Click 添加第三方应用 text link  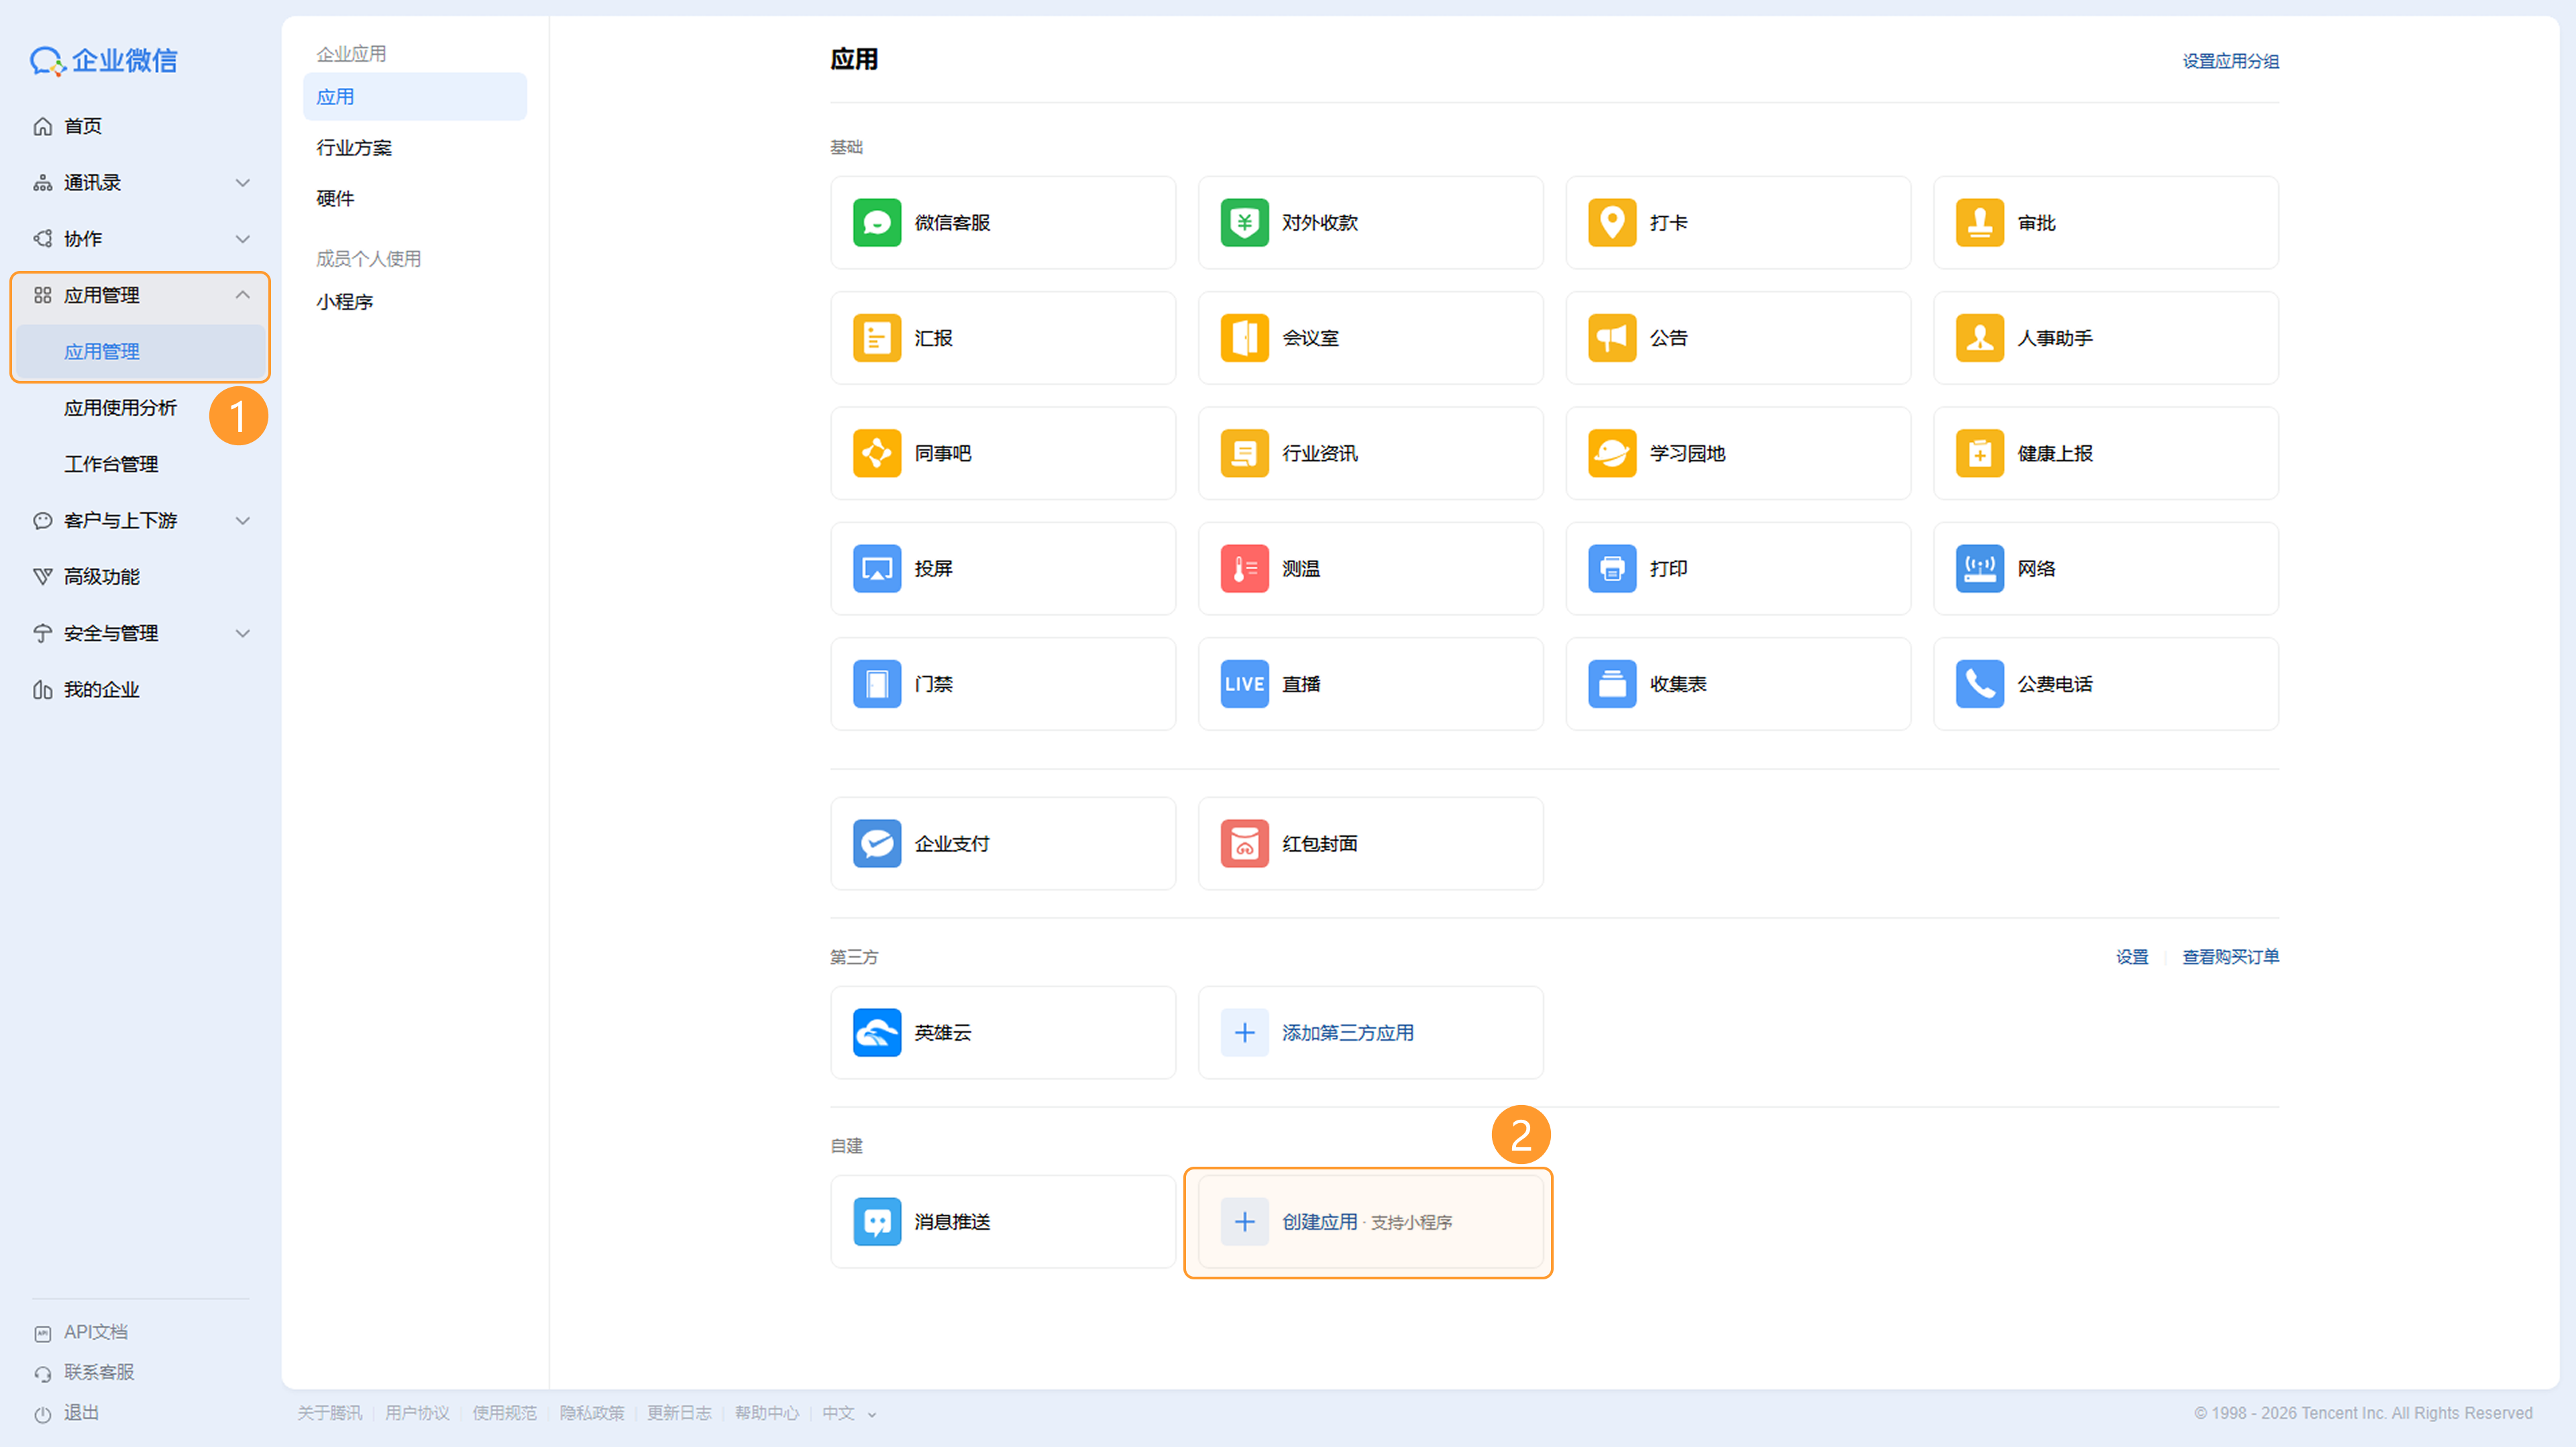click(1347, 1033)
